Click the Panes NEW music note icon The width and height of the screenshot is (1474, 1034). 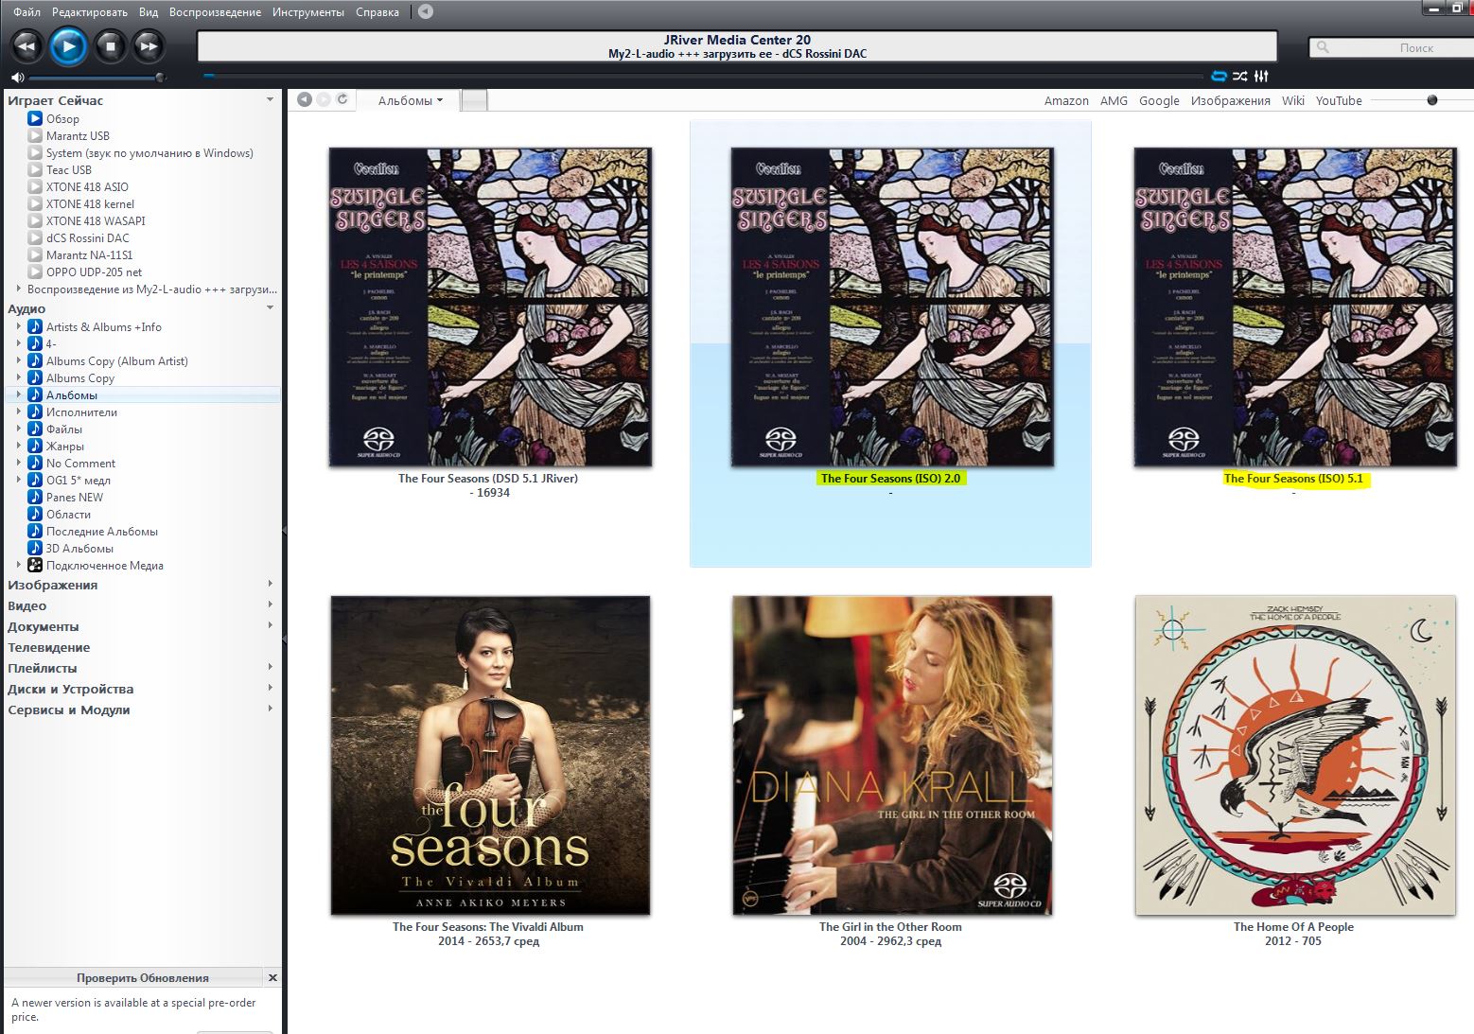click(35, 497)
